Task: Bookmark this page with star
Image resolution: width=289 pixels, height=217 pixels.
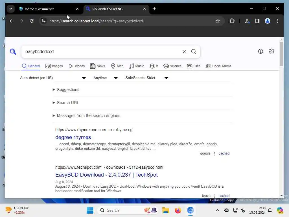Action: click(218, 21)
